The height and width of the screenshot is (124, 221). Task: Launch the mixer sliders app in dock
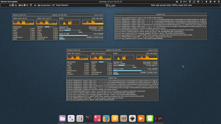click(x=80, y=118)
